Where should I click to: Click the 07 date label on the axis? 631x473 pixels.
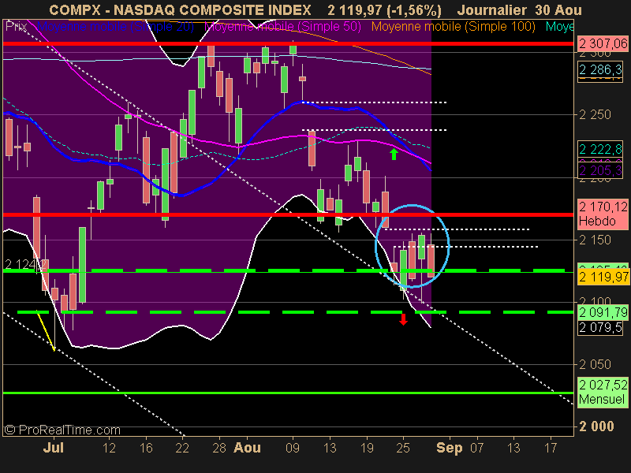pyautogui.click(x=477, y=448)
